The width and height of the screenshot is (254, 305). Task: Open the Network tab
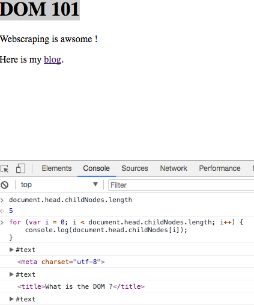pyautogui.click(x=174, y=168)
